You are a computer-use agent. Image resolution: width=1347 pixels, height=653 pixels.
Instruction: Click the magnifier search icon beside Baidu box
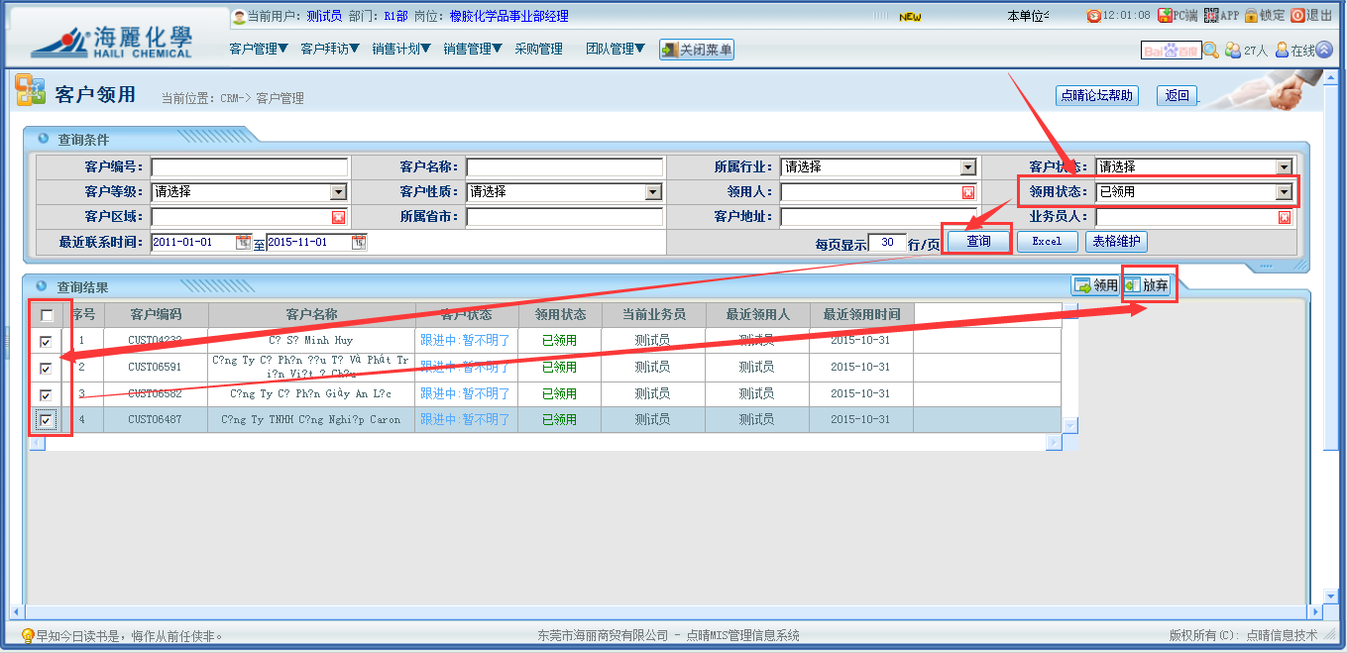[1211, 50]
